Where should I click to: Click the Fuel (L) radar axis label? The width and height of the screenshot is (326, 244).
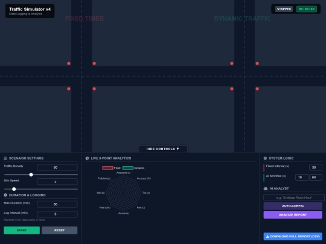tap(141, 208)
